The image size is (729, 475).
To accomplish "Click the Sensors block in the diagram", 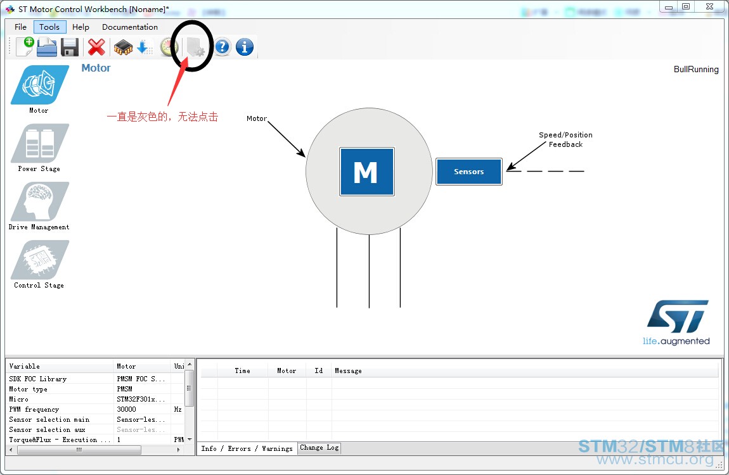I will [x=468, y=172].
